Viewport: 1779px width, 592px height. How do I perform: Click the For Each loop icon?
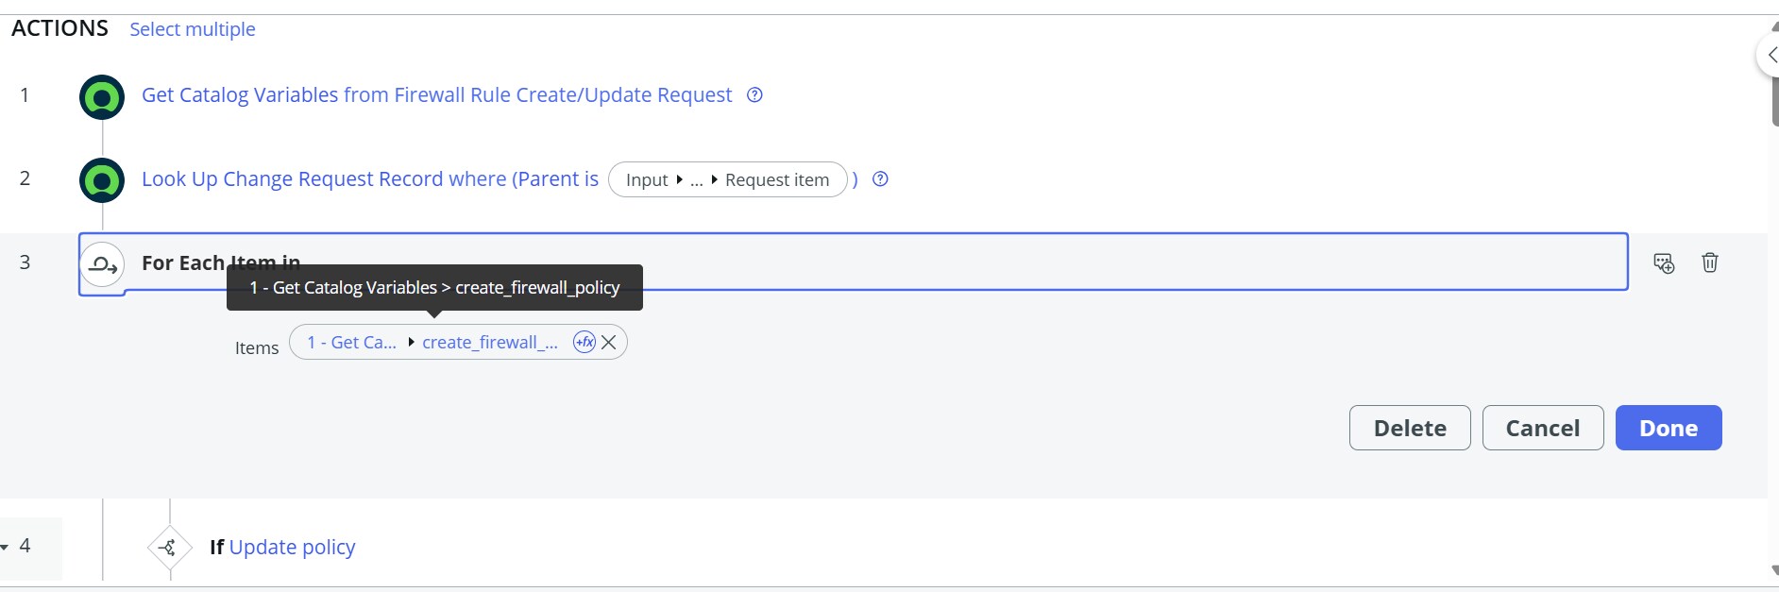[102, 264]
